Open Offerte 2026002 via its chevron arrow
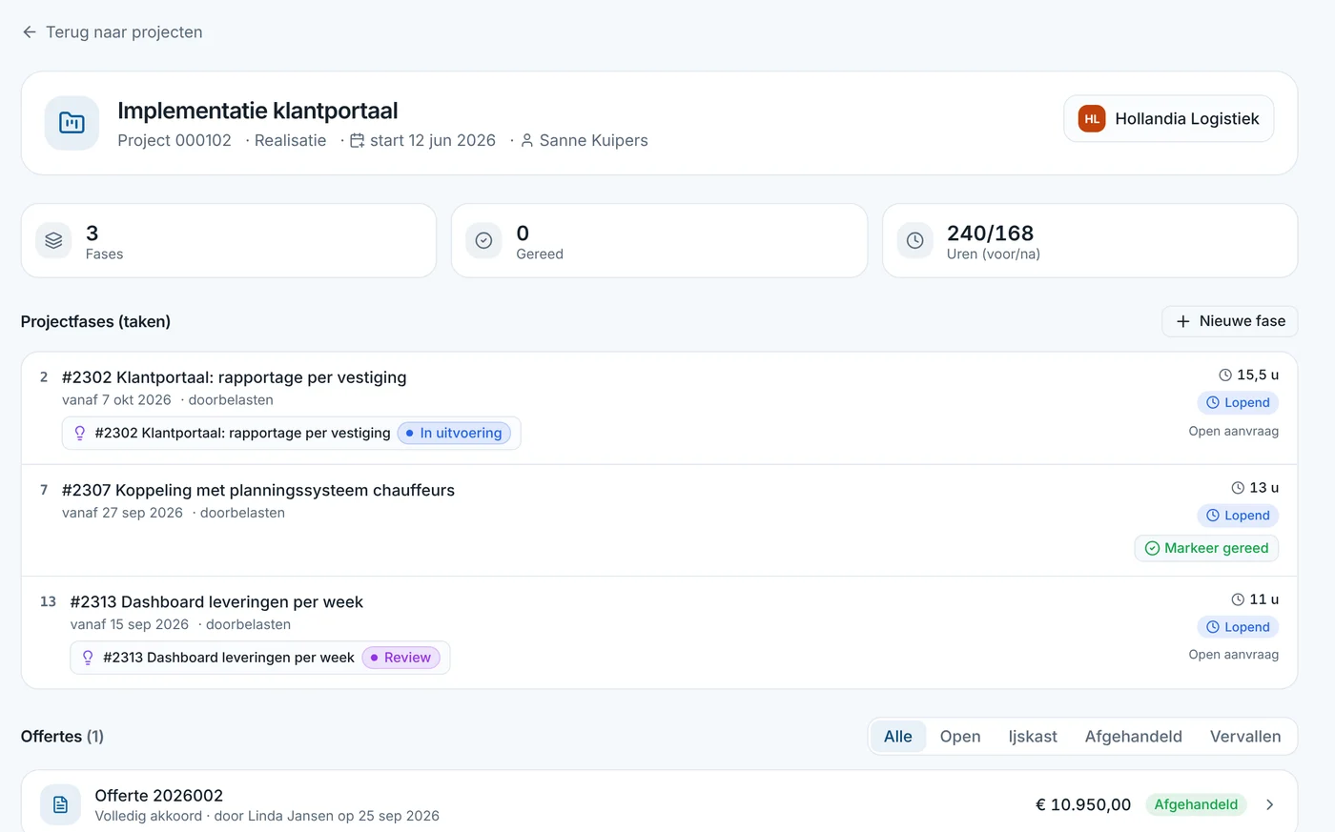1335x832 pixels. click(x=1269, y=804)
